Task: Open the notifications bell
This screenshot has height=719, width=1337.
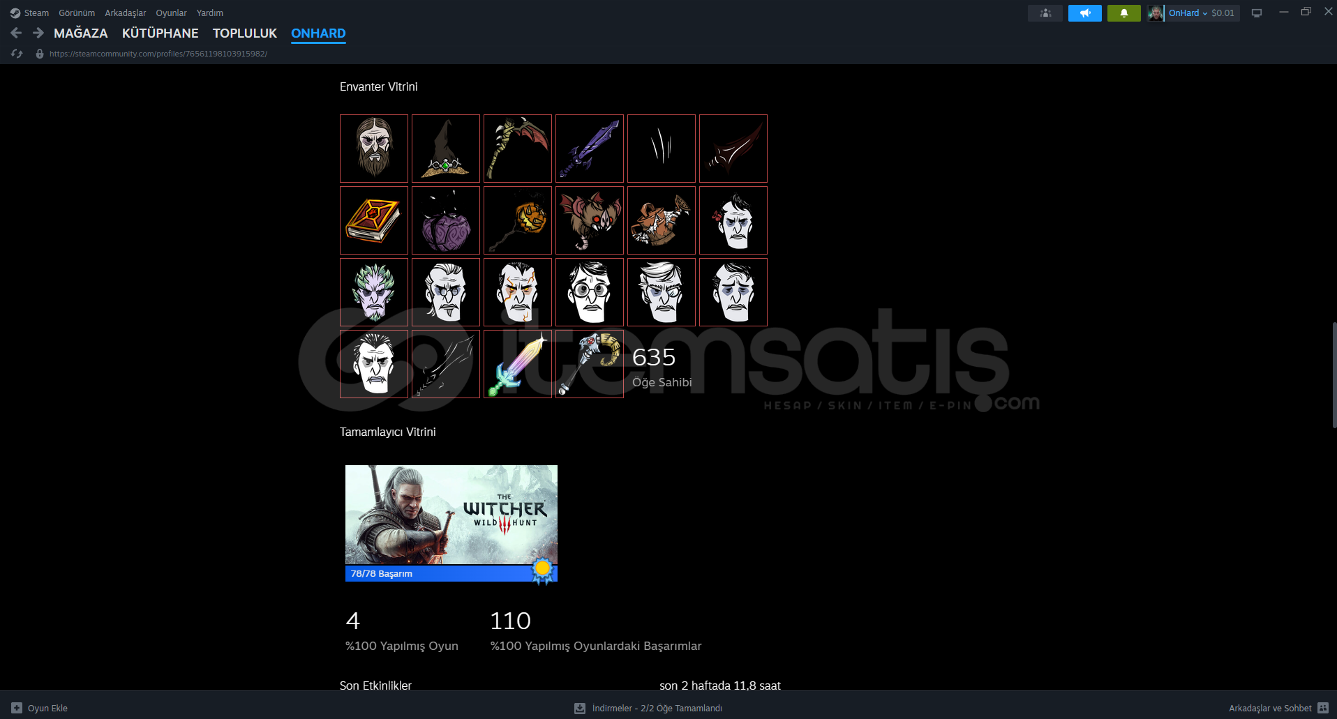Action: click(1124, 13)
